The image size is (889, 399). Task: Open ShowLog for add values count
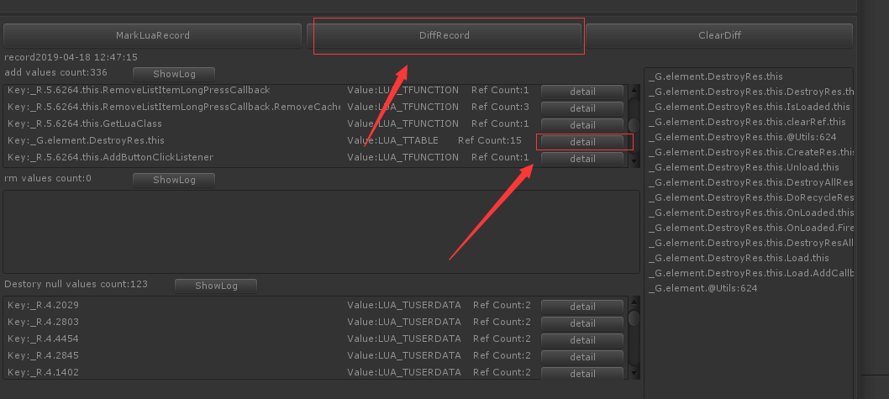tap(174, 74)
